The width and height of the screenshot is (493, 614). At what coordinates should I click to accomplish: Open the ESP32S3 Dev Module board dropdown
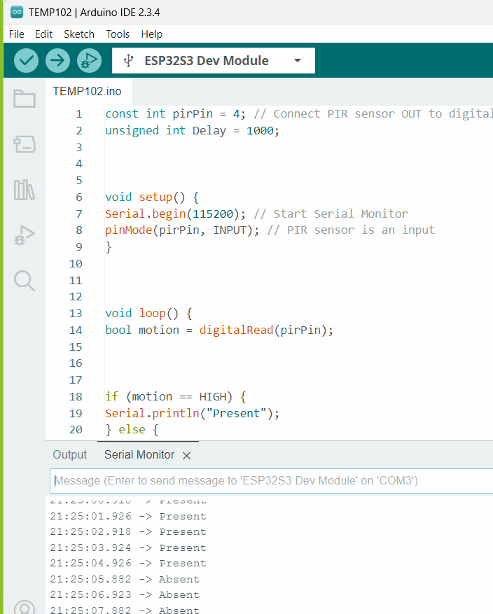click(214, 61)
